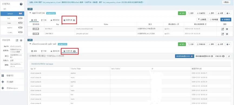Open 实例列表 tab in elasticsearch-pub-yml
Viewport: 234px width, 105px height.
(x=70, y=51)
